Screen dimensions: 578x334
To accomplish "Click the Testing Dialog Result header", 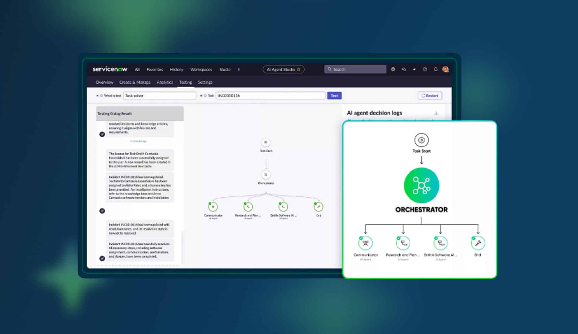I will pos(140,114).
